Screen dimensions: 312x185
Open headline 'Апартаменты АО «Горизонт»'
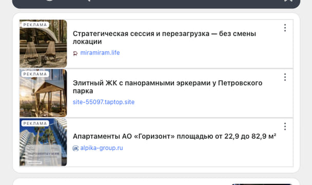(x=174, y=136)
